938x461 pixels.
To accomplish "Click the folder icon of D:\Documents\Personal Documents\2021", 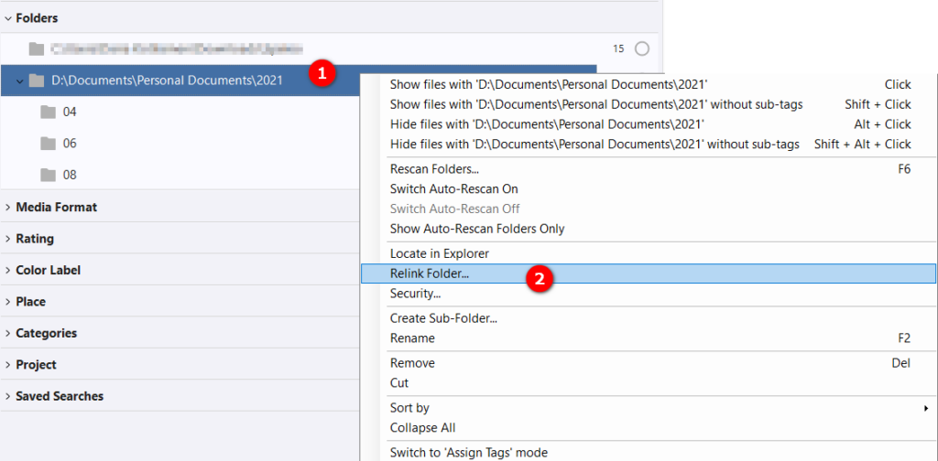I will (37, 80).
